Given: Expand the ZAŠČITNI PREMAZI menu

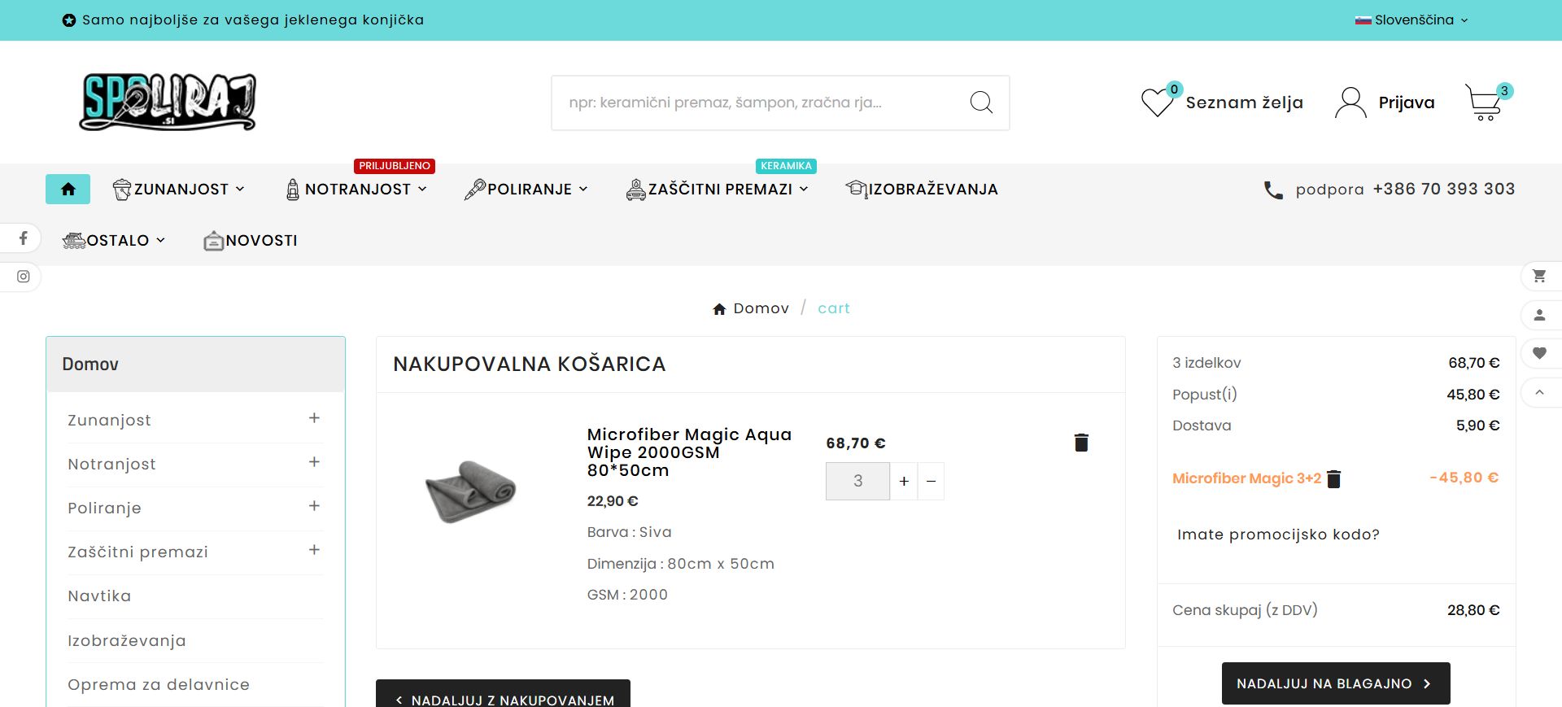Looking at the screenshot, I should pos(717,190).
